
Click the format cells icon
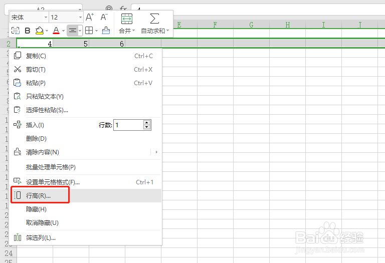click(x=18, y=181)
